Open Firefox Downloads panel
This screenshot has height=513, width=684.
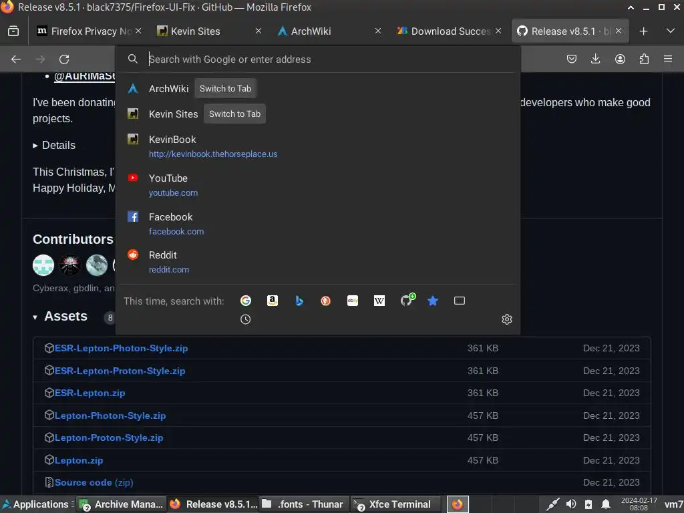click(x=595, y=59)
